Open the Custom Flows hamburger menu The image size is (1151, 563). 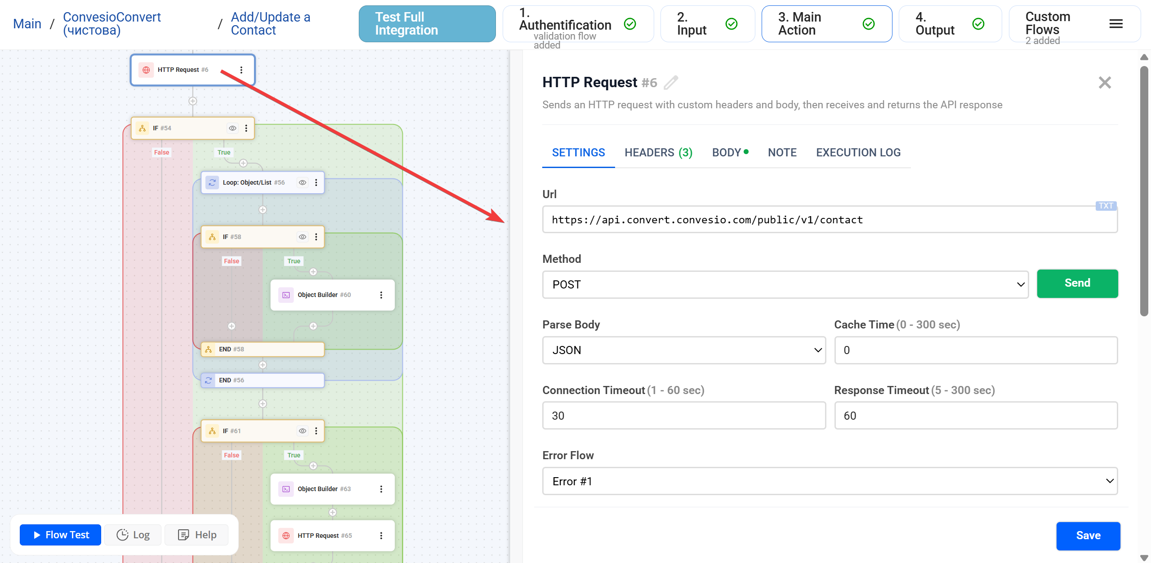pos(1115,24)
